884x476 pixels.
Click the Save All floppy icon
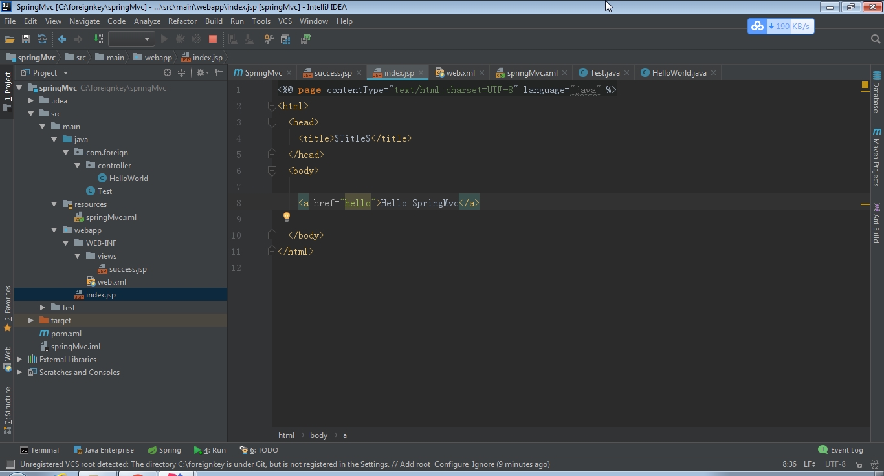pos(26,39)
